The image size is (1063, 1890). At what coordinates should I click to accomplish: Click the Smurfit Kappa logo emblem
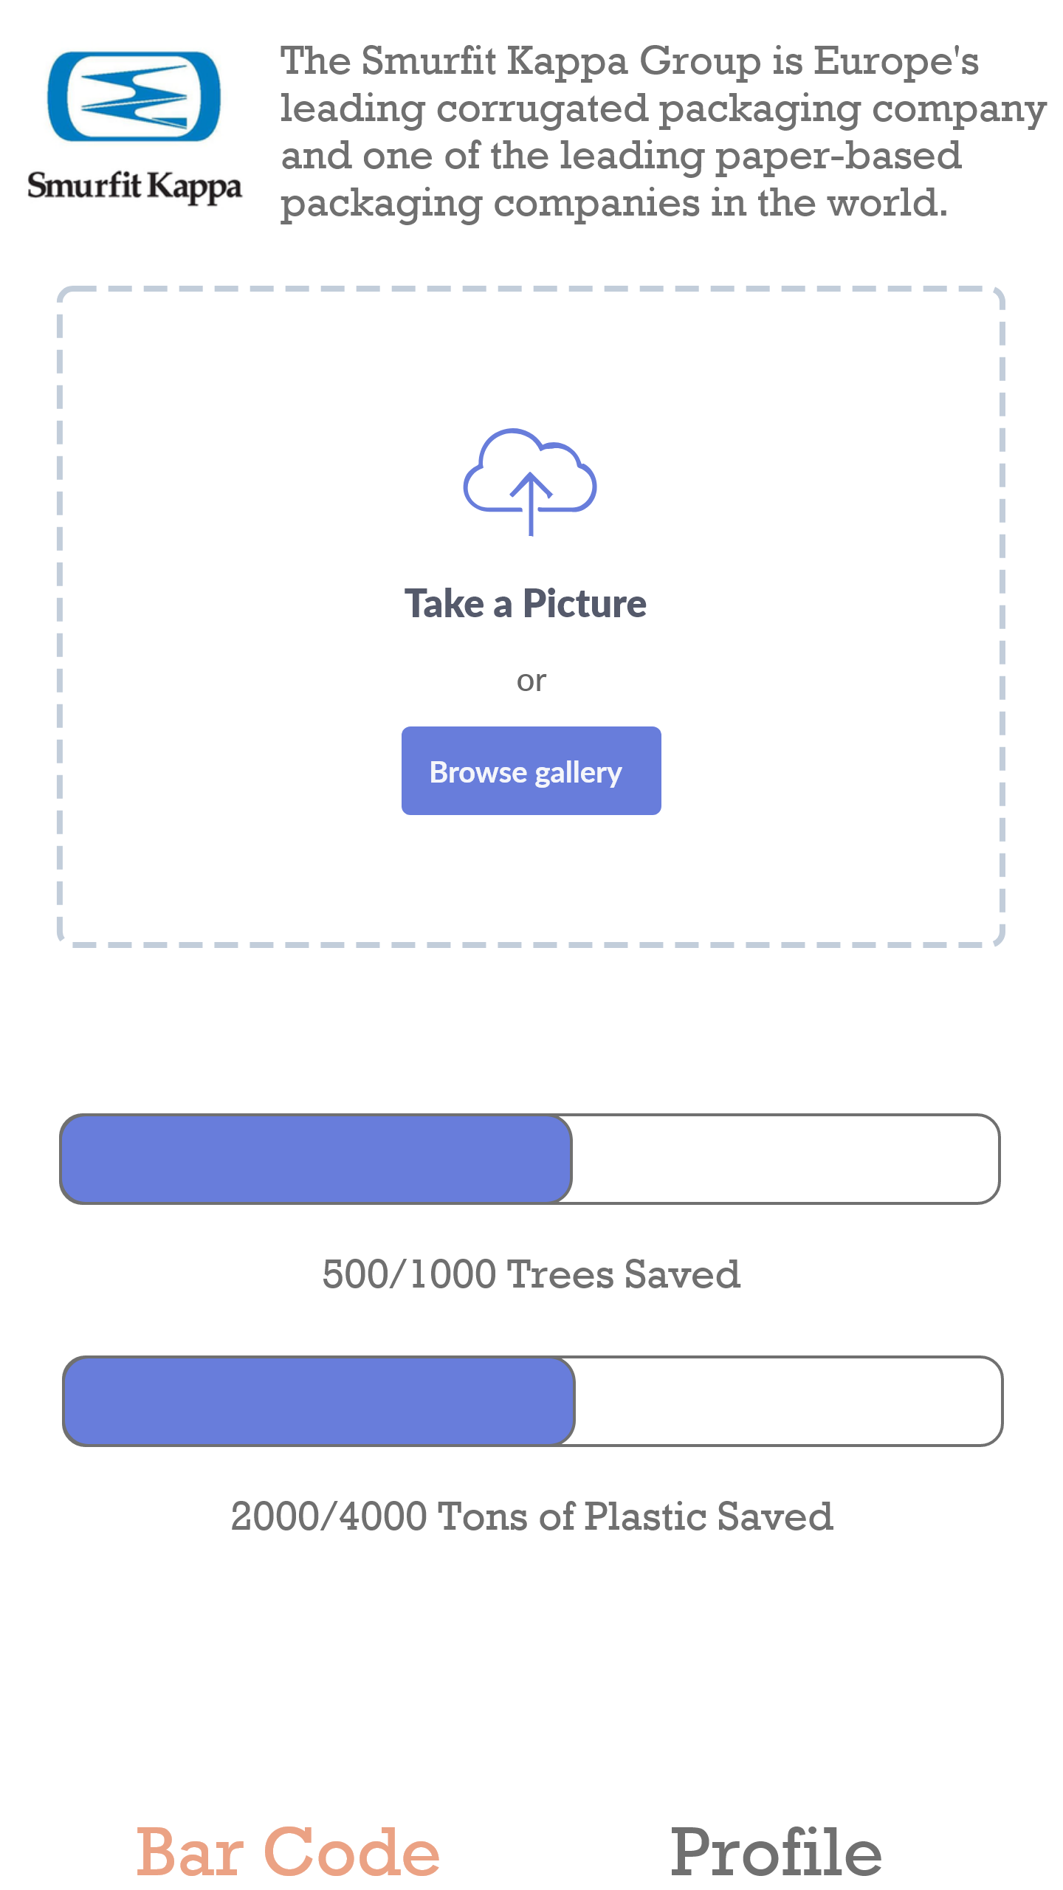(134, 96)
